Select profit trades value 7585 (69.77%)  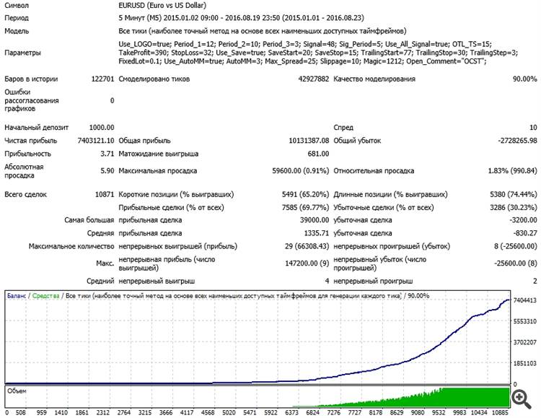tap(305, 208)
